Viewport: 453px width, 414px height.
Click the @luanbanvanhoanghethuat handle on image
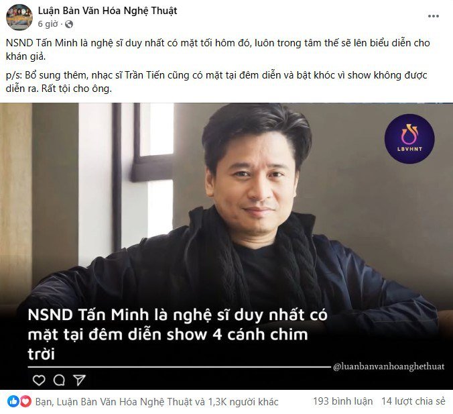pos(389,366)
